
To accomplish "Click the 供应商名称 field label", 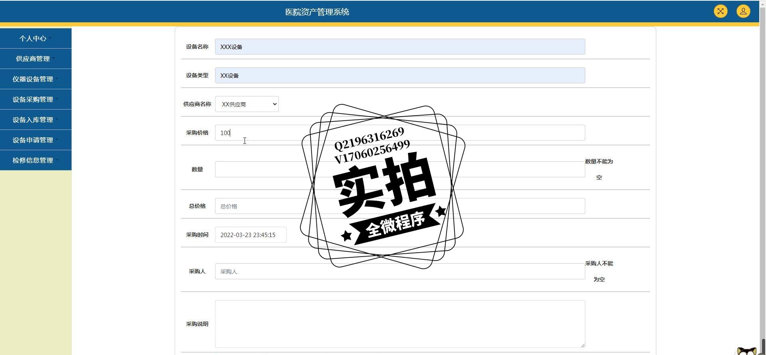I will click(x=197, y=104).
